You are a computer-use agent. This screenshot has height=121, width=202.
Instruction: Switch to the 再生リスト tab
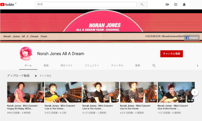point(66,66)
